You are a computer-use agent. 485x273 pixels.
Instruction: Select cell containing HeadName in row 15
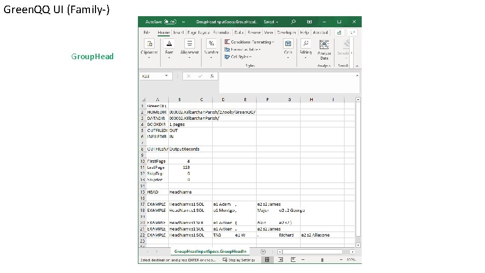[x=180, y=192]
